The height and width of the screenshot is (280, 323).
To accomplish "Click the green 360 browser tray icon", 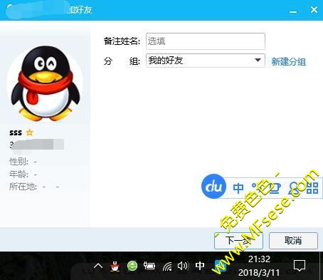I will (132, 266).
